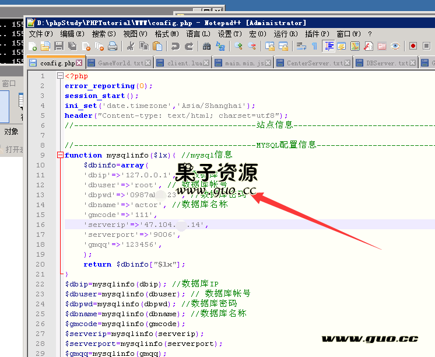The width and height of the screenshot is (435, 357).
Task: Open Find with the binoculars icon
Action: click(x=206, y=46)
